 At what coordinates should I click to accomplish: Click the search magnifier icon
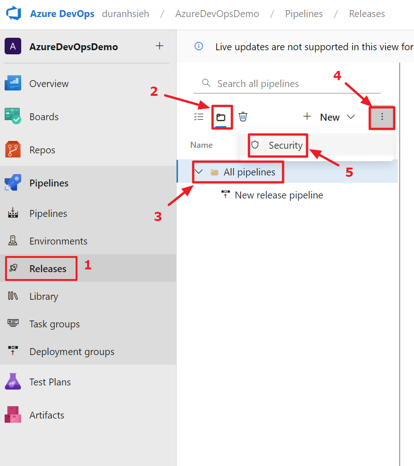click(206, 82)
